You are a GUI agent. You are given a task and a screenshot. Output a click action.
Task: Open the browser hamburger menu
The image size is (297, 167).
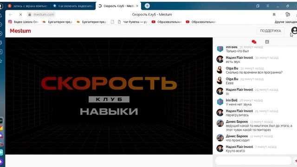(x=268, y=6)
